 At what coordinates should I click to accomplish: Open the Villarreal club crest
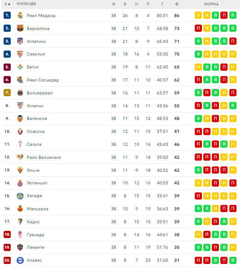20,93
